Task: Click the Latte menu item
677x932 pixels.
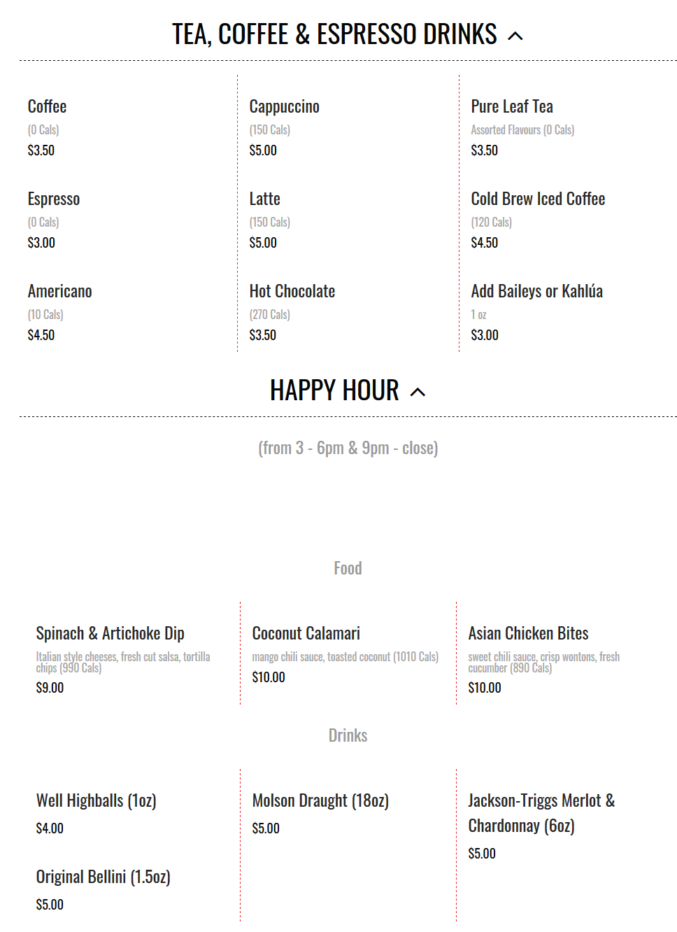Action: [264, 199]
